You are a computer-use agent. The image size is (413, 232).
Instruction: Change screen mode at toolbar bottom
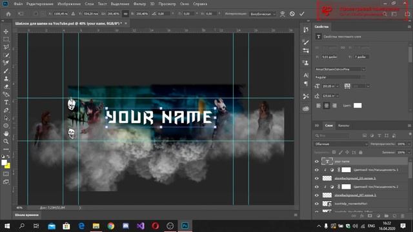(x=6, y=182)
